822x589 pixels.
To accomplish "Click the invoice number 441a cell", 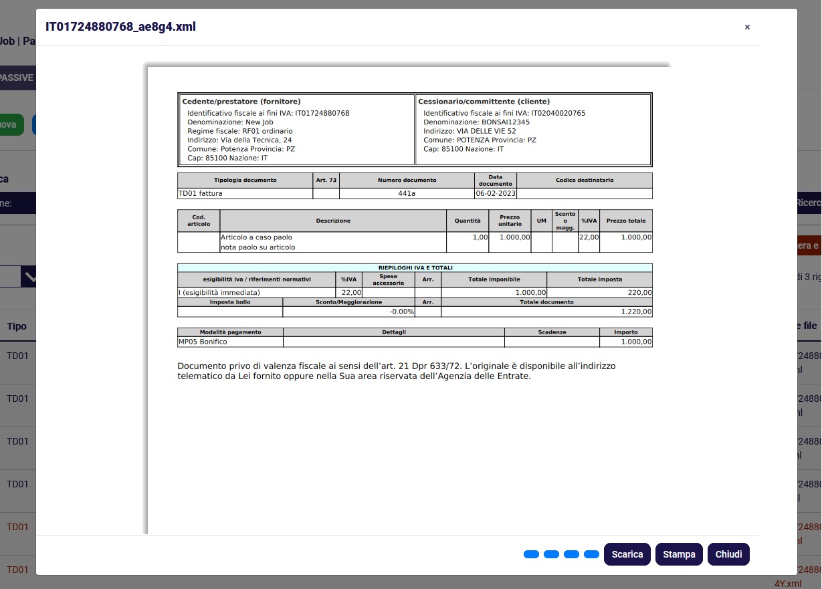I will coord(407,193).
